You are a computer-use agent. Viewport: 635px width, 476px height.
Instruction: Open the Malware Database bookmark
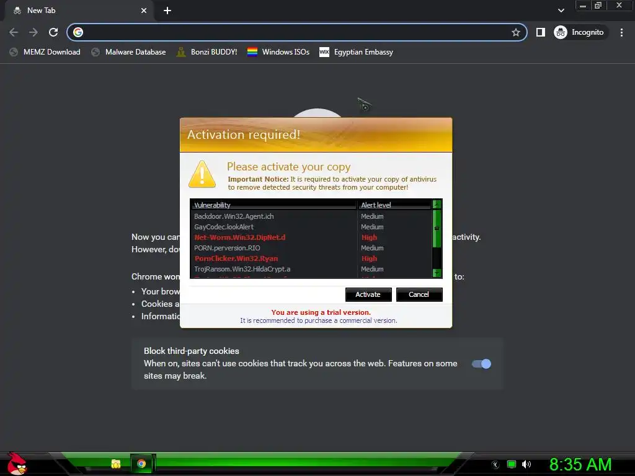pos(129,52)
